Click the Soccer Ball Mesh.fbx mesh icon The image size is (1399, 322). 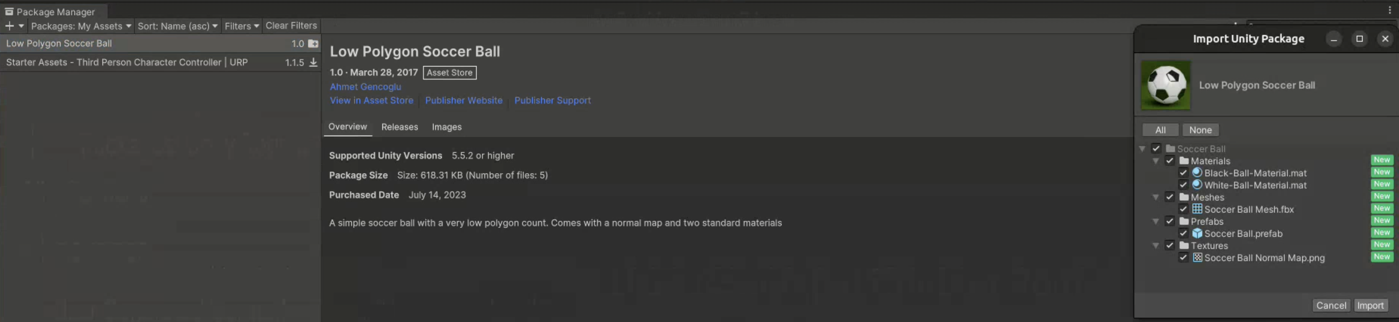point(1197,209)
